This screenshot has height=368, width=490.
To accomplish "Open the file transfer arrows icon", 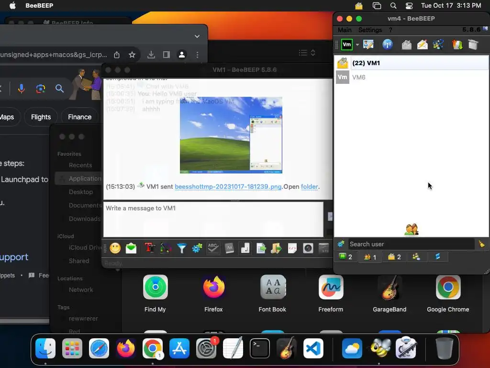I will coord(457,45).
